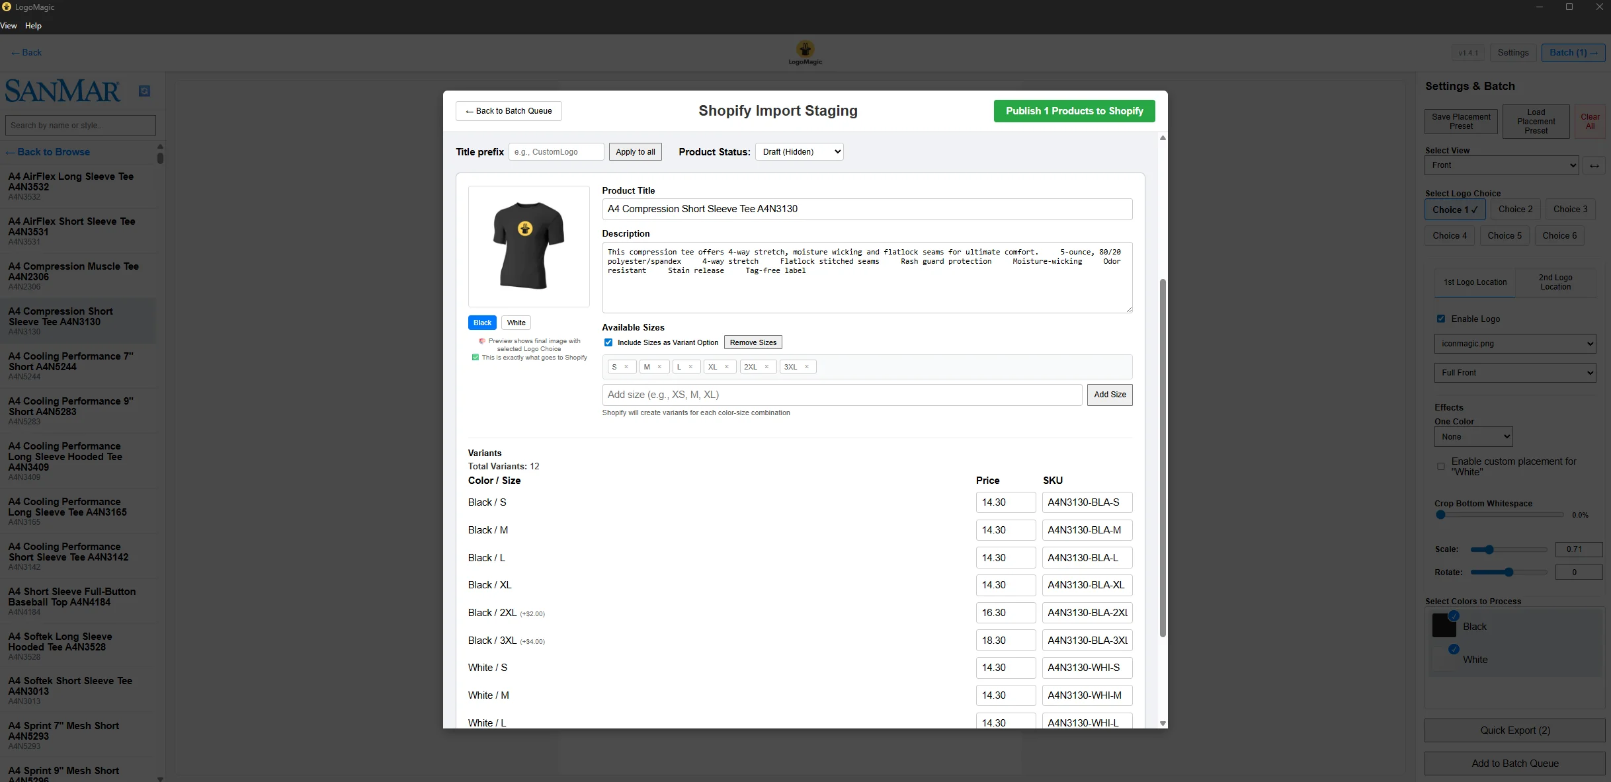Select logo Choice 2
The height and width of the screenshot is (782, 1611).
[1515, 209]
